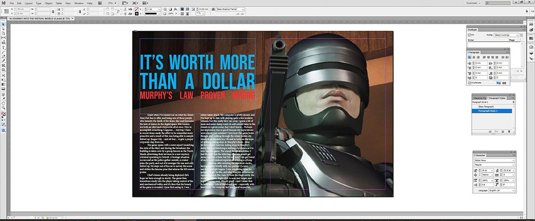Screen dimensions: 535x221
Task: Select the Selection tool arrow
Action: click(x=3, y=25)
